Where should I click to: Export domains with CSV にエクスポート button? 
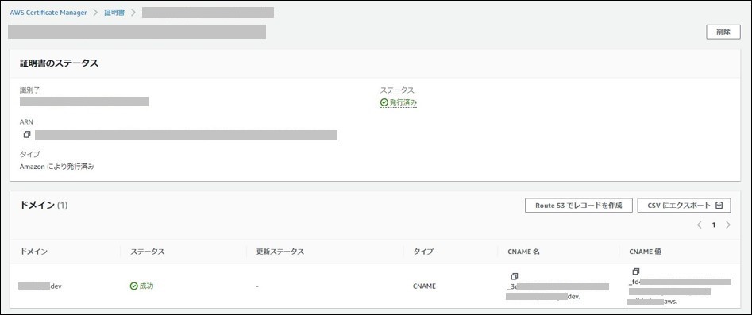684,206
